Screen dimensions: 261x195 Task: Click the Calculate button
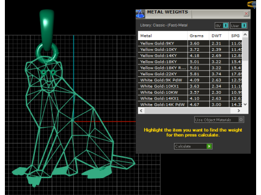[x=193, y=146]
